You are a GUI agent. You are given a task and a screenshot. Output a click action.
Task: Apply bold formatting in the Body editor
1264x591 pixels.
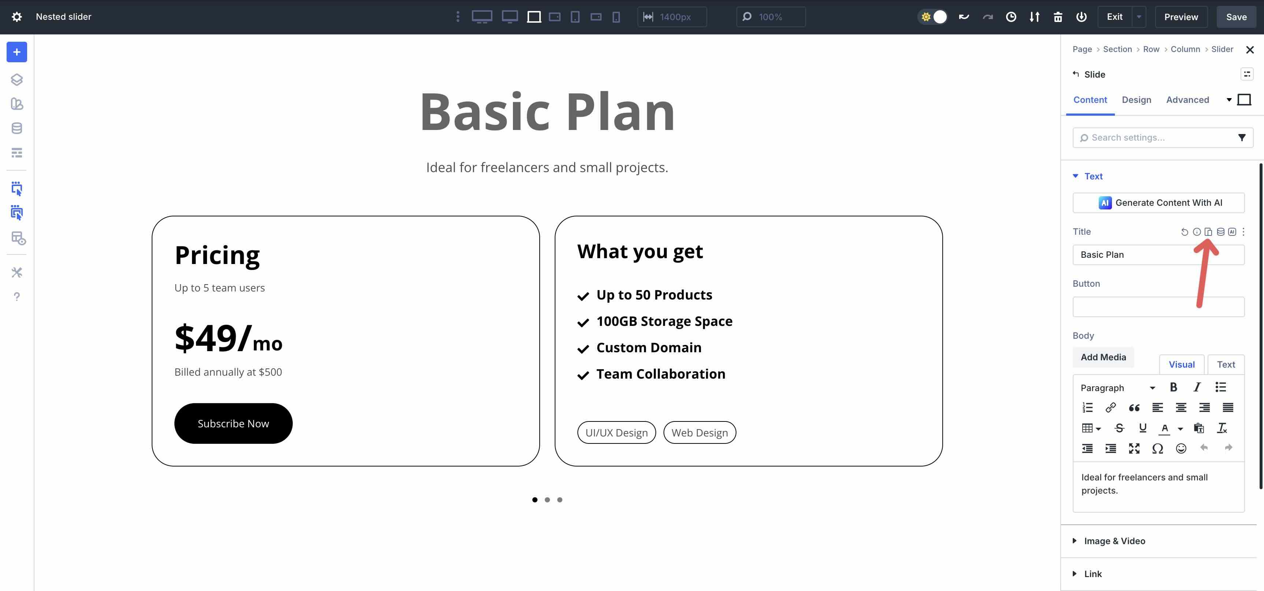pos(1173,387)
